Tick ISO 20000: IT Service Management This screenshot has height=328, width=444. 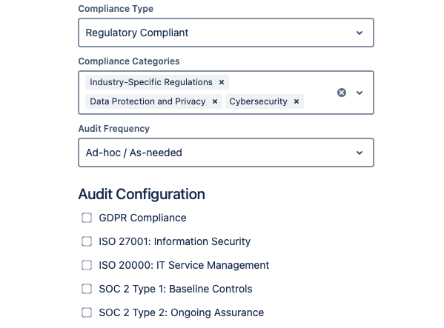click(87, 265)
